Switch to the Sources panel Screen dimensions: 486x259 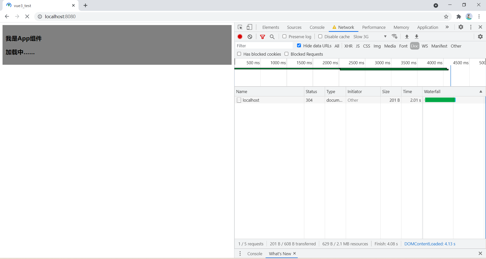coord(294,27)
